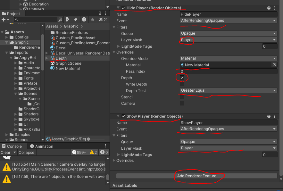
Task: Open help for Hide Player feature
Action: click(269, 8)
